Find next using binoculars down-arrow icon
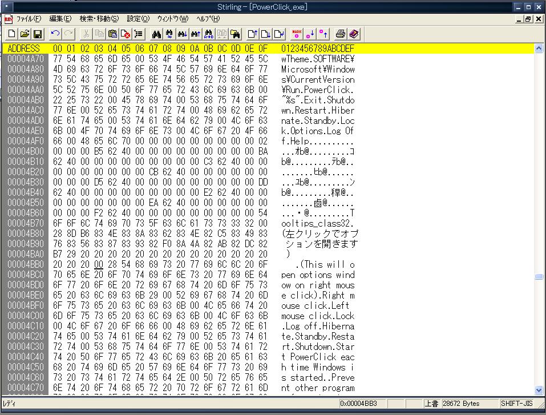This screenshot has width=546, height=415. (x=183, y=34)
